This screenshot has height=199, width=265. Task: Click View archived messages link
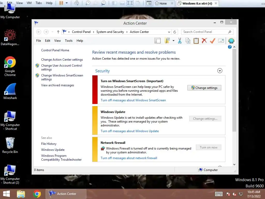pos(57,85)
